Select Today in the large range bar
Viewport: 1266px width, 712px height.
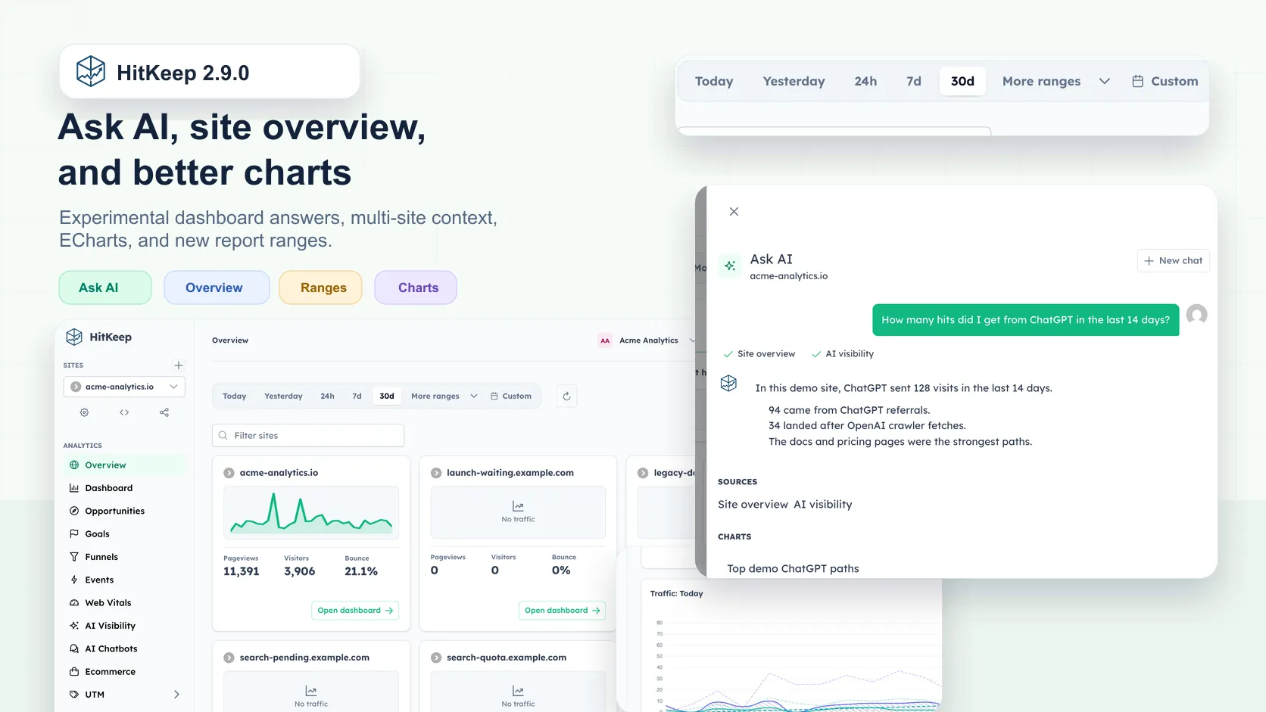coord(714,81)
